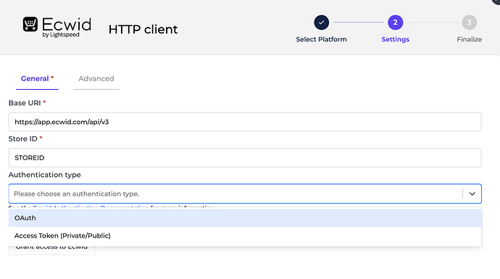Click into the Store ID field
Screen dimensions: 500x279
click(245, 158)
